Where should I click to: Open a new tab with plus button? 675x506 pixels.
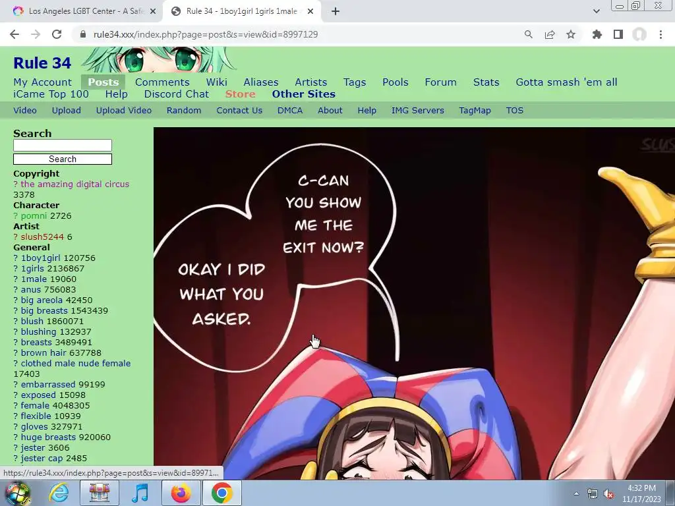[336, 11]
